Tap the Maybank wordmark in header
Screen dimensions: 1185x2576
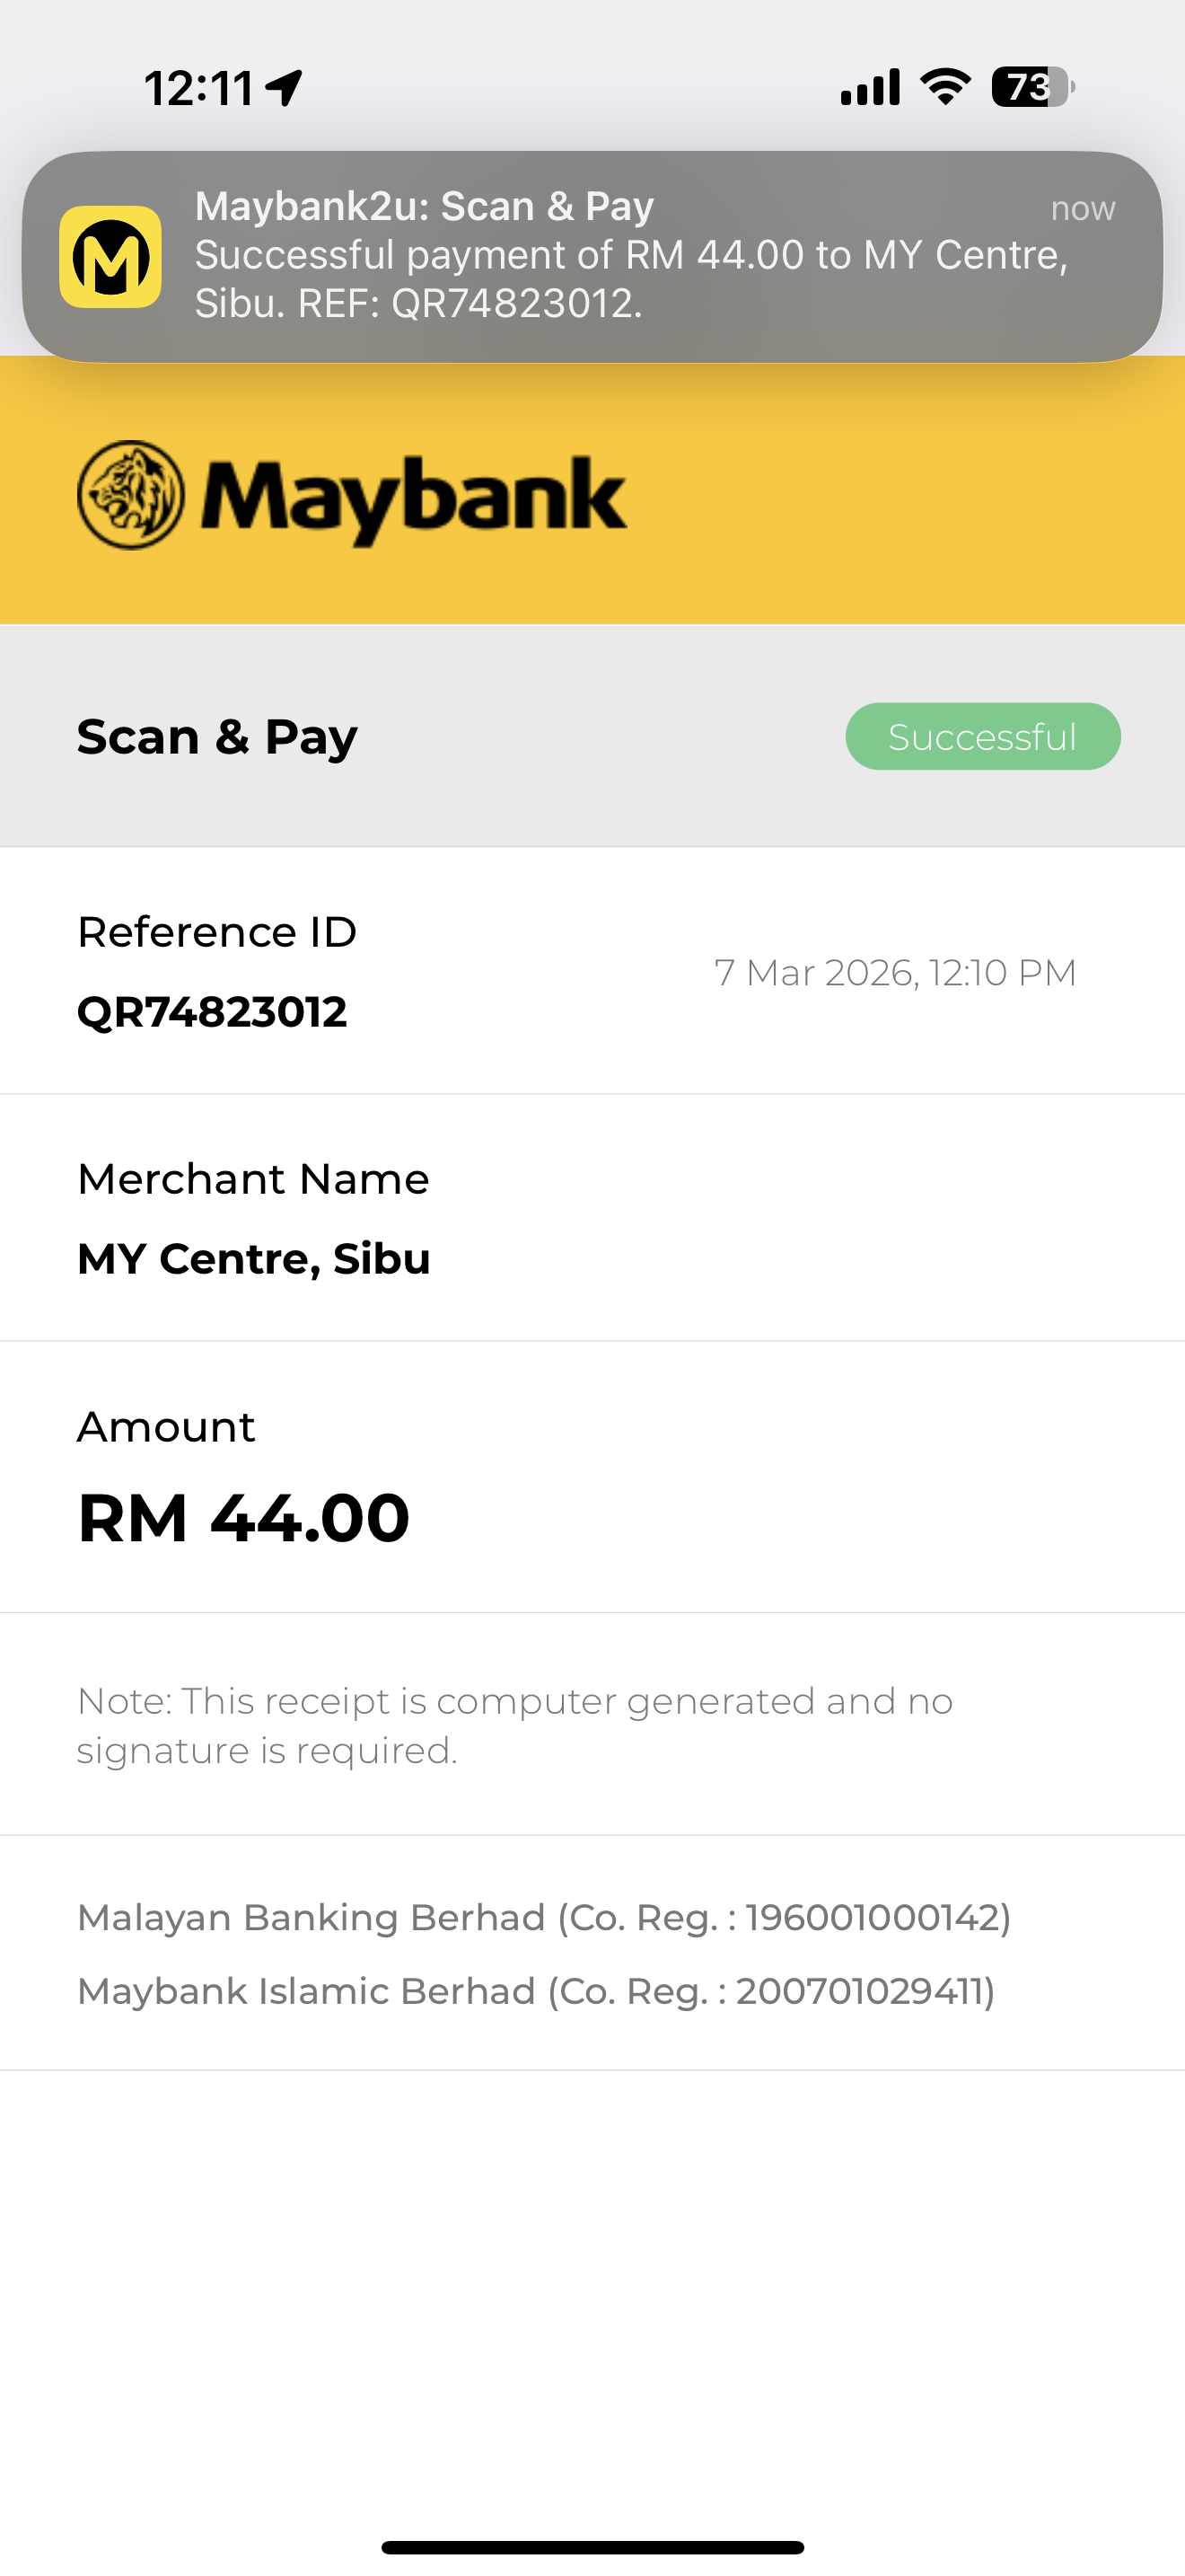coord(414,497)
